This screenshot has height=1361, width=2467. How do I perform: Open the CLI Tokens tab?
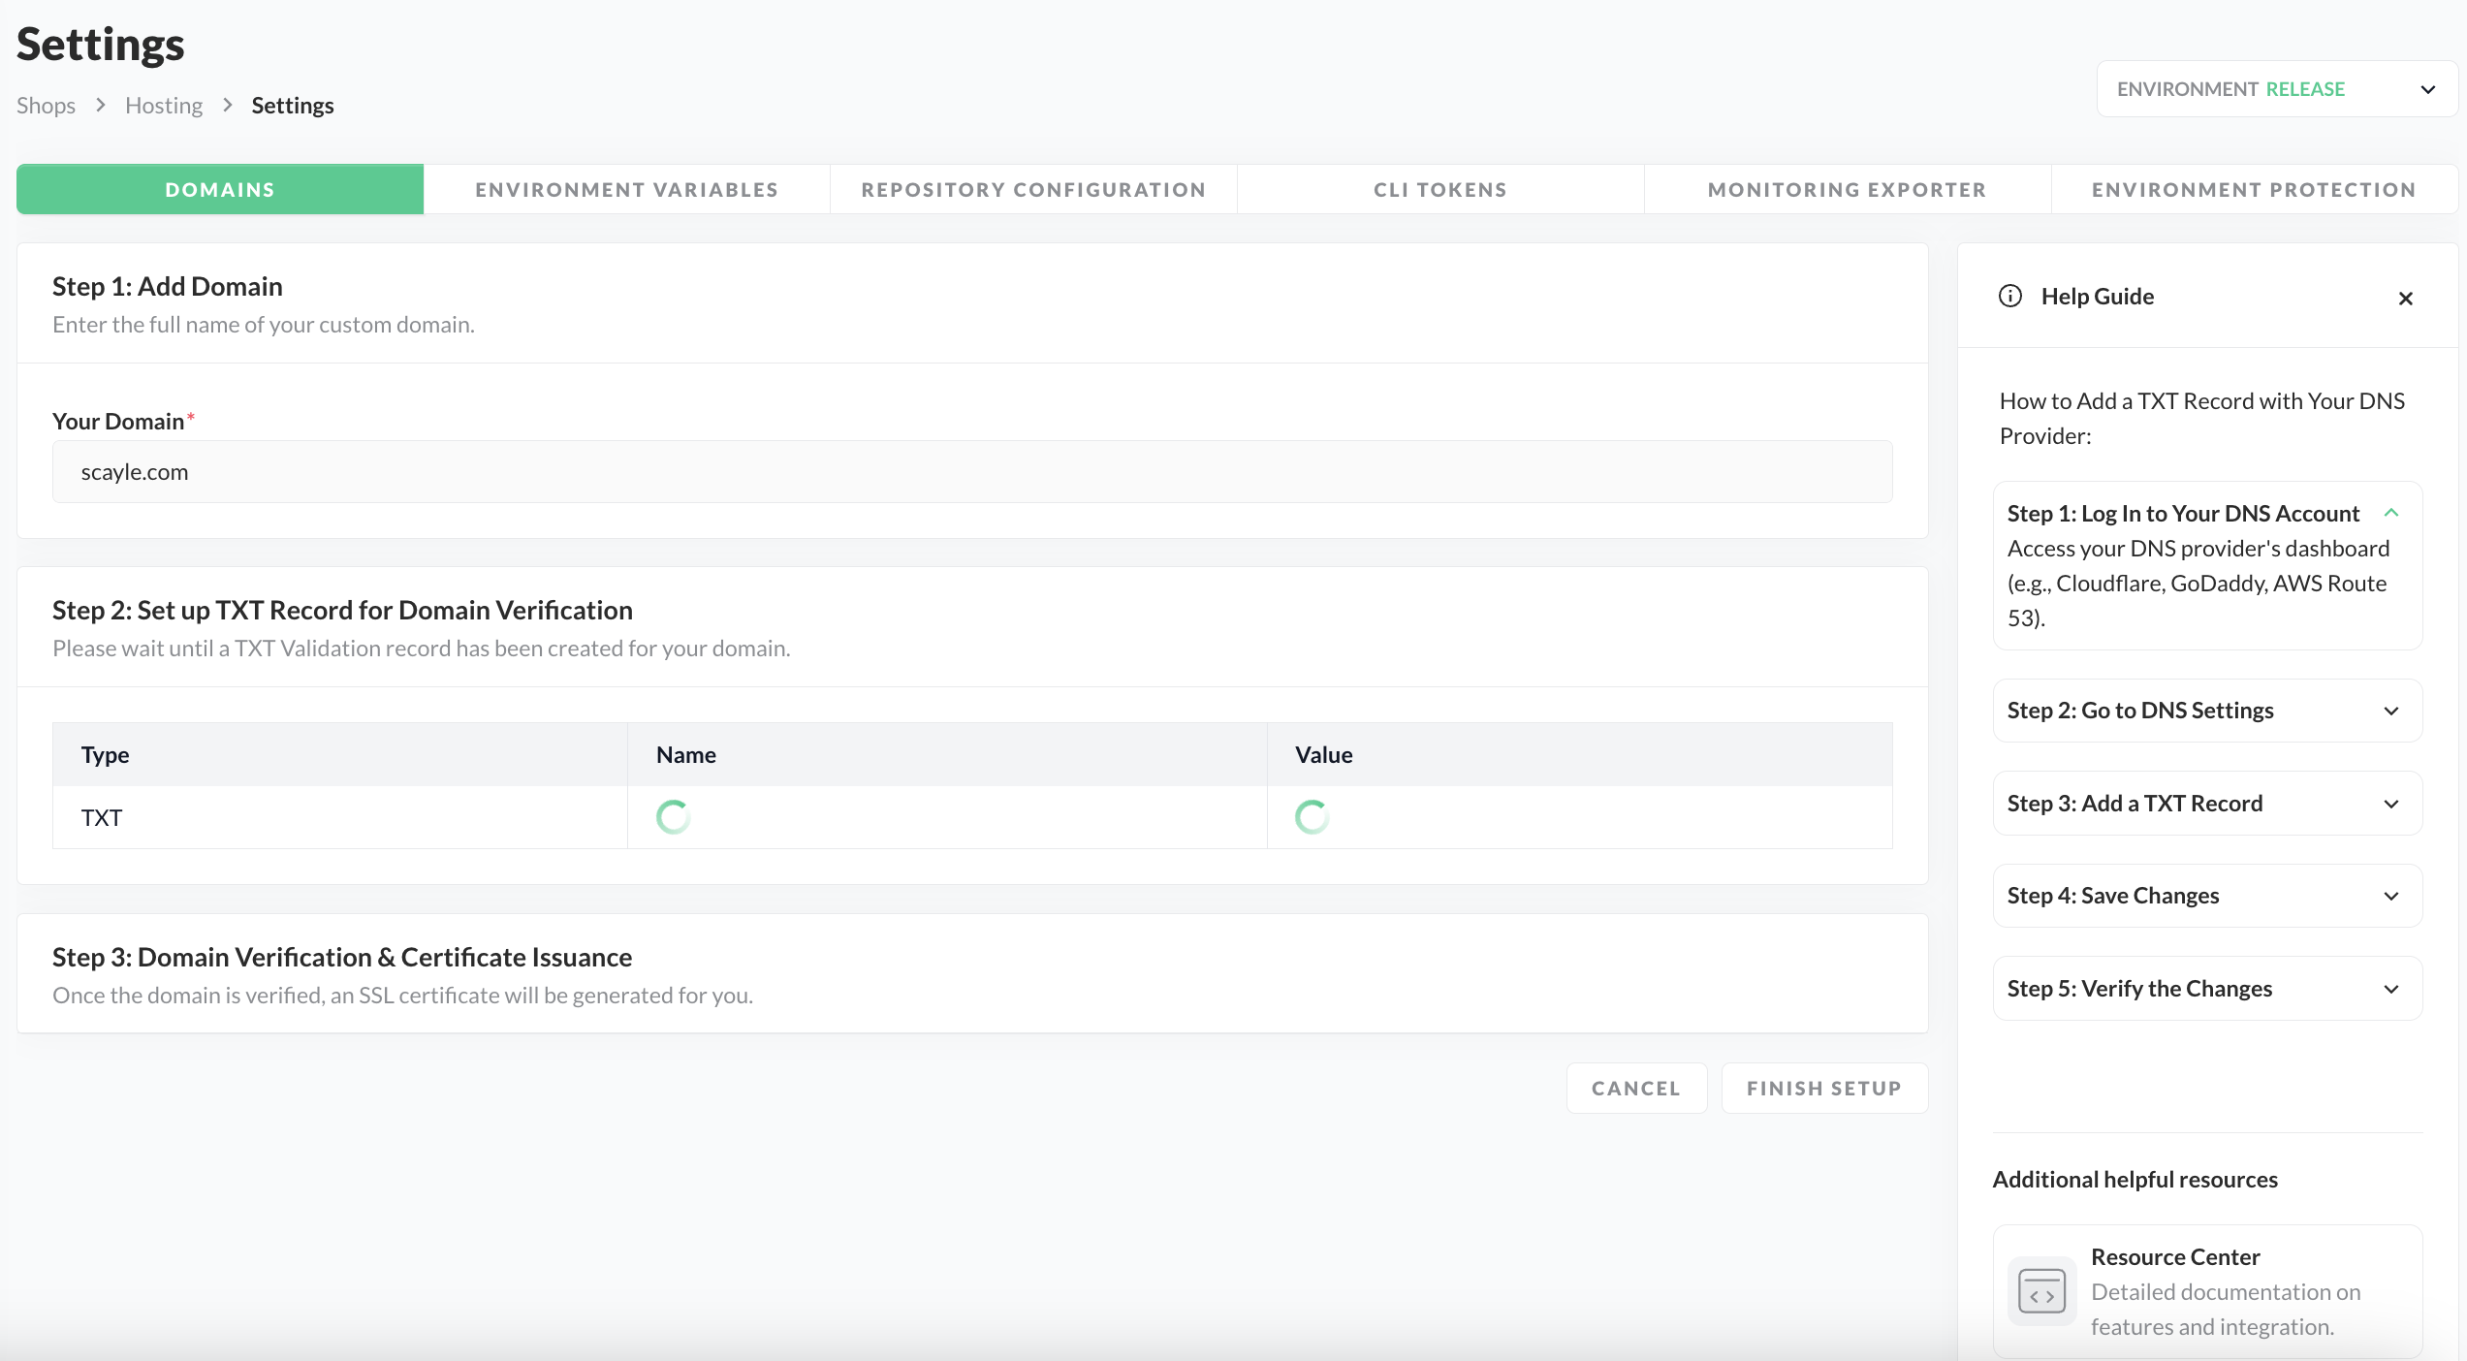point(1440,190)
